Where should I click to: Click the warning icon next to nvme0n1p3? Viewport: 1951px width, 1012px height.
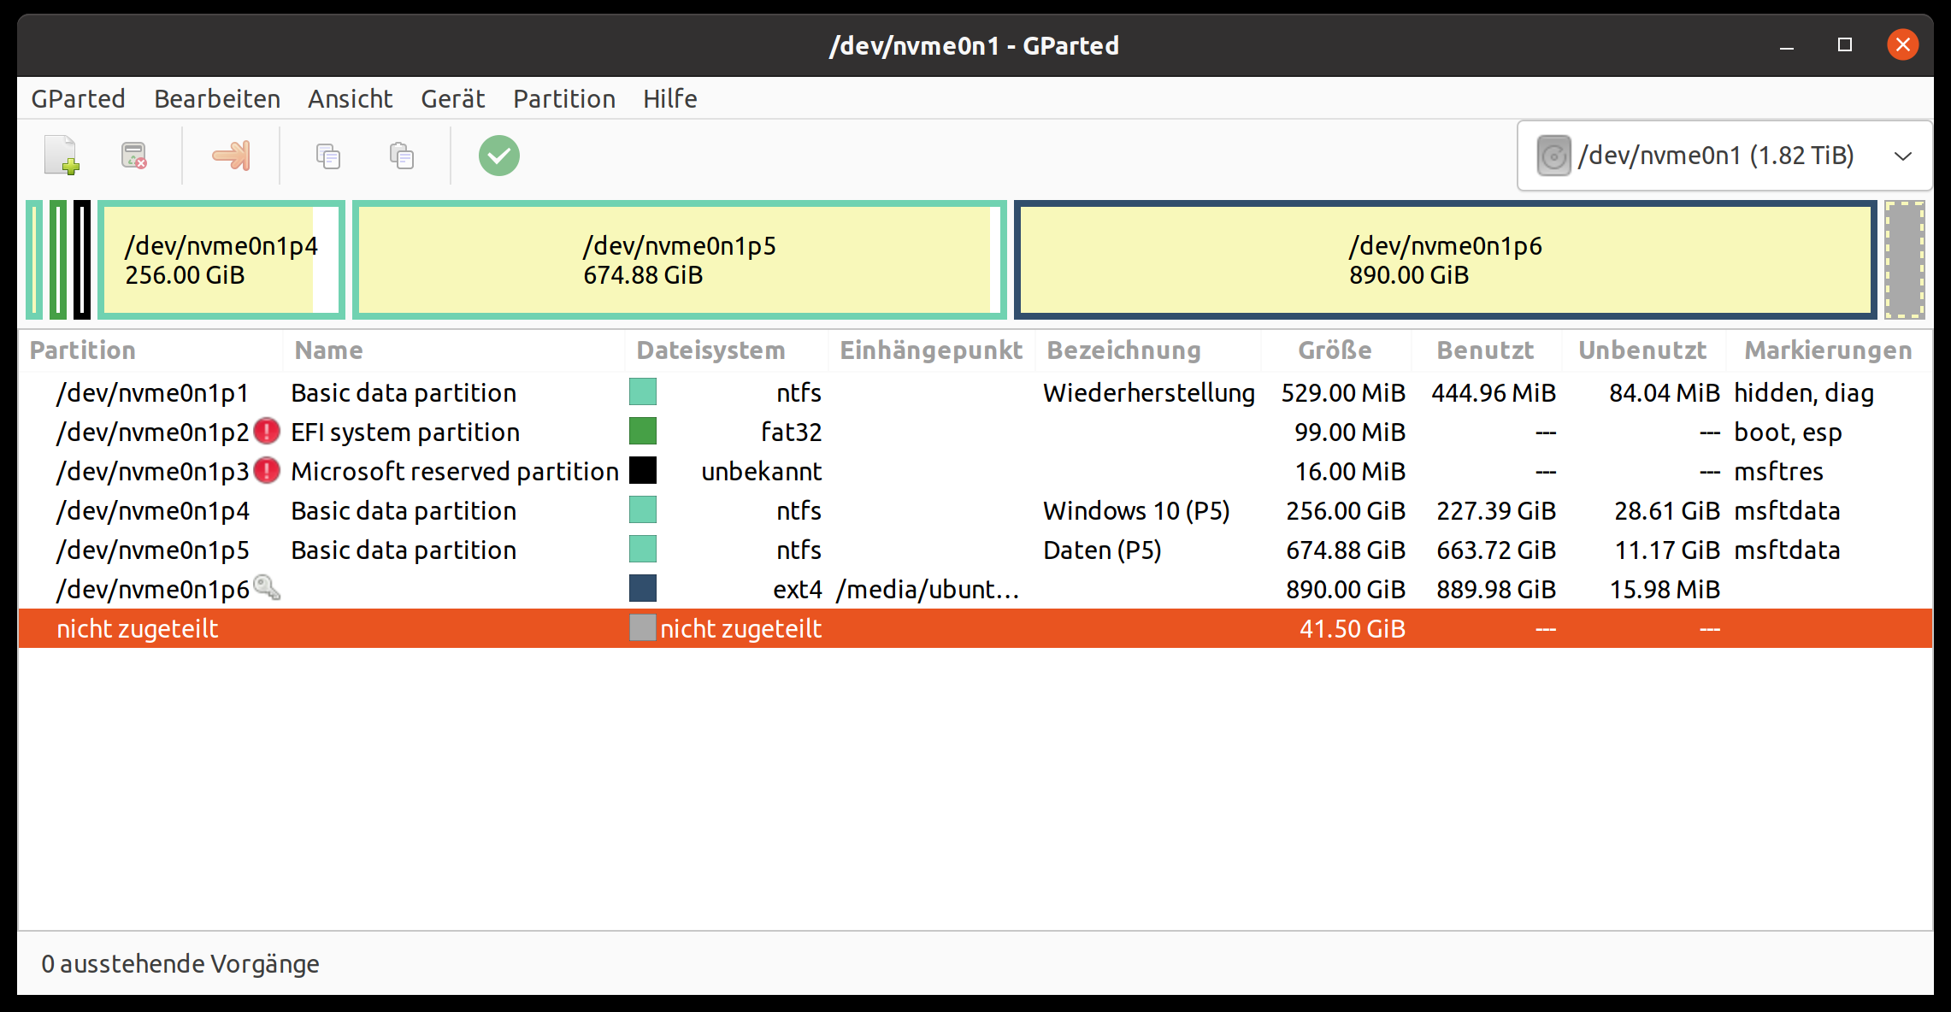(267, 471)
